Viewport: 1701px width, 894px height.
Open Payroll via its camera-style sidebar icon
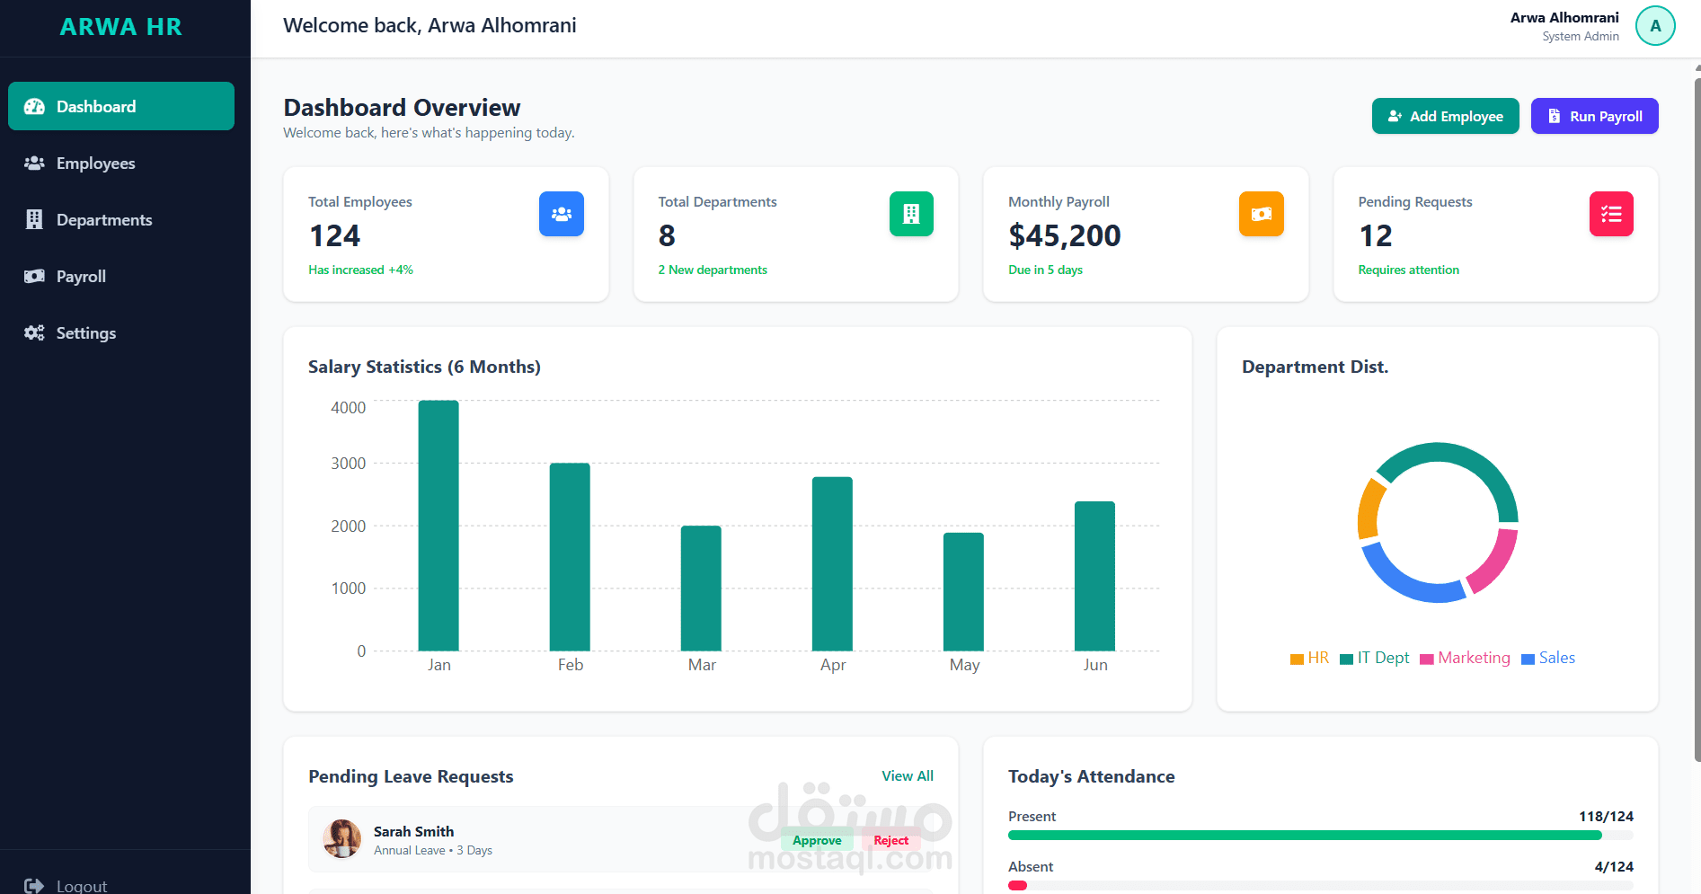point(34,276)
